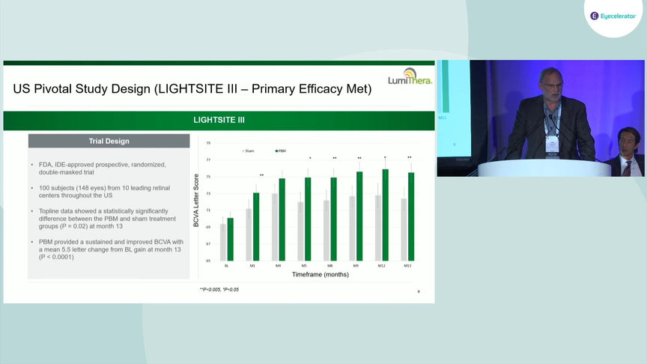Click the 'PBM' legend entry in the chart
The width and height of the screenshot is (647, 364).
pos(281,151)
